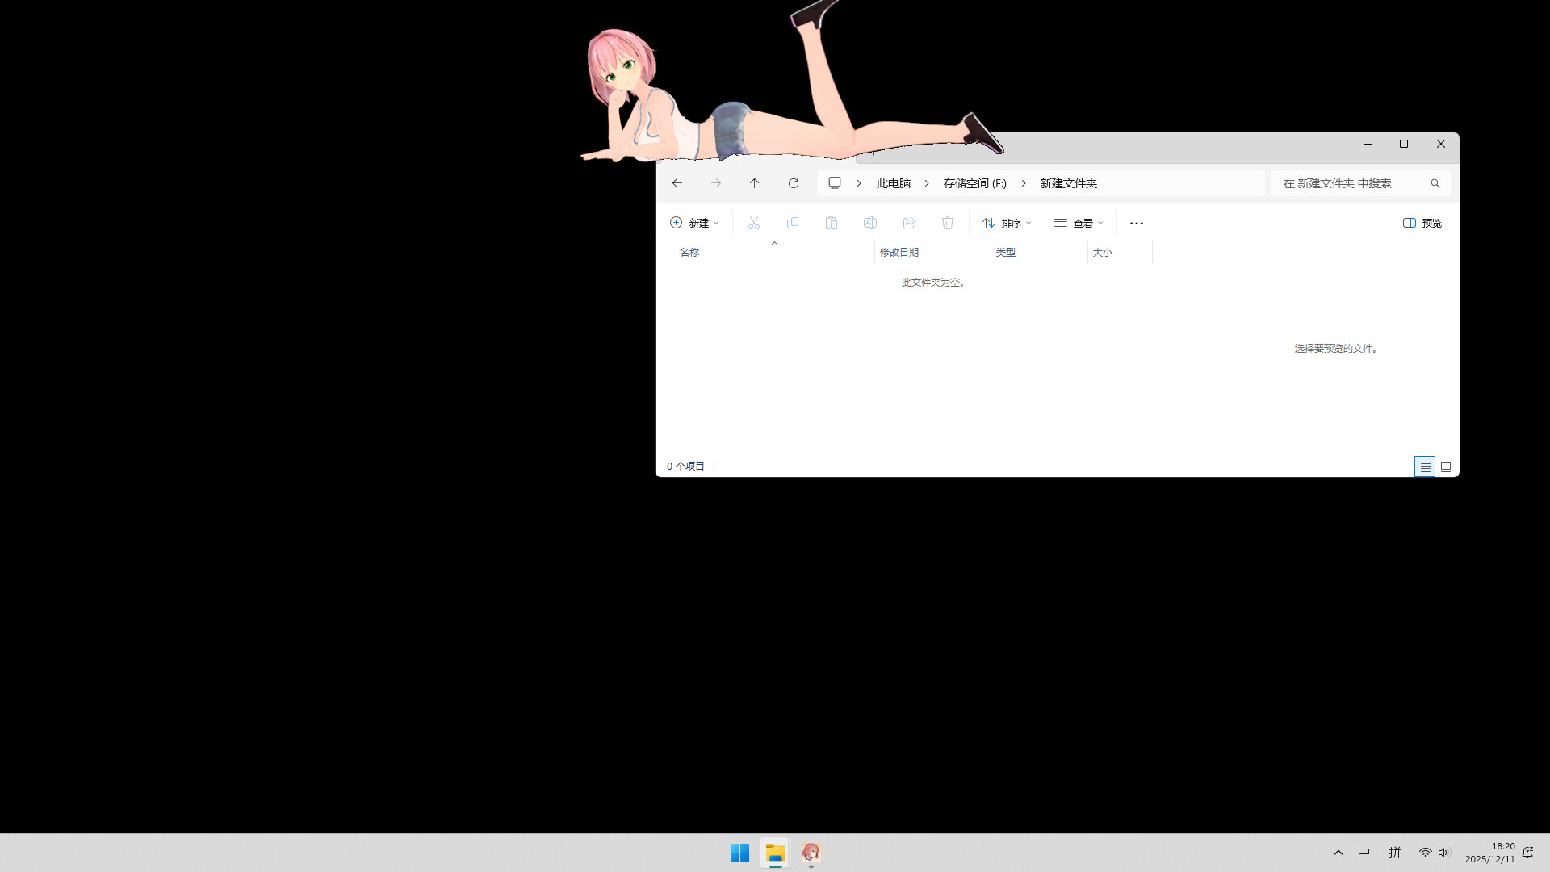Click the Rename icon

point(870,223)
